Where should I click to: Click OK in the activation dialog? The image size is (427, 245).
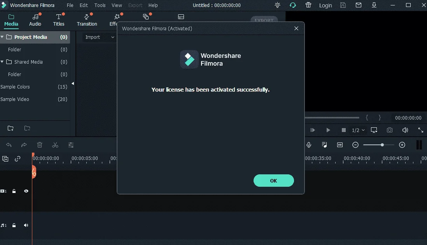(x=273, y=181)
